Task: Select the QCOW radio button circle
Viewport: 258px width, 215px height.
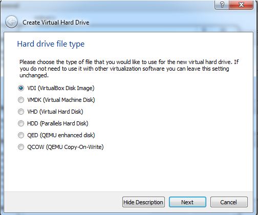Action: pos(21,147)
